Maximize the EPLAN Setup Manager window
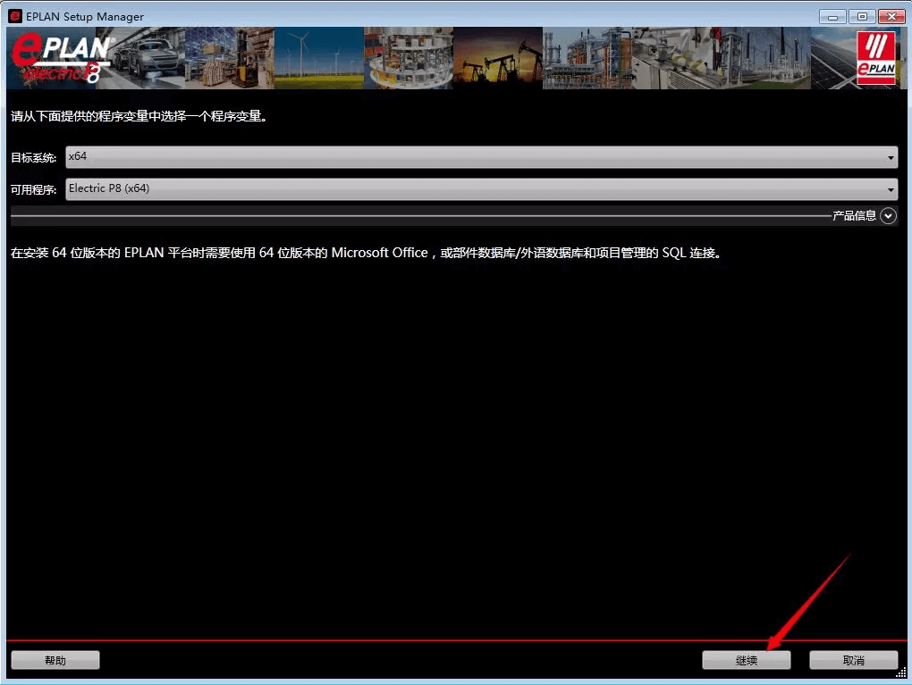 point(862,16)
